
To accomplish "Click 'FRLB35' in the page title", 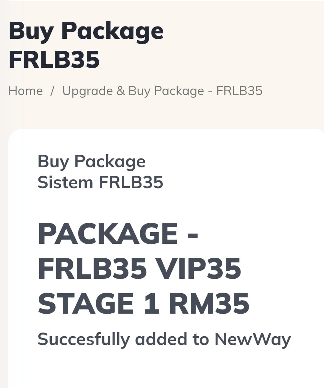I will pos(54,59).
